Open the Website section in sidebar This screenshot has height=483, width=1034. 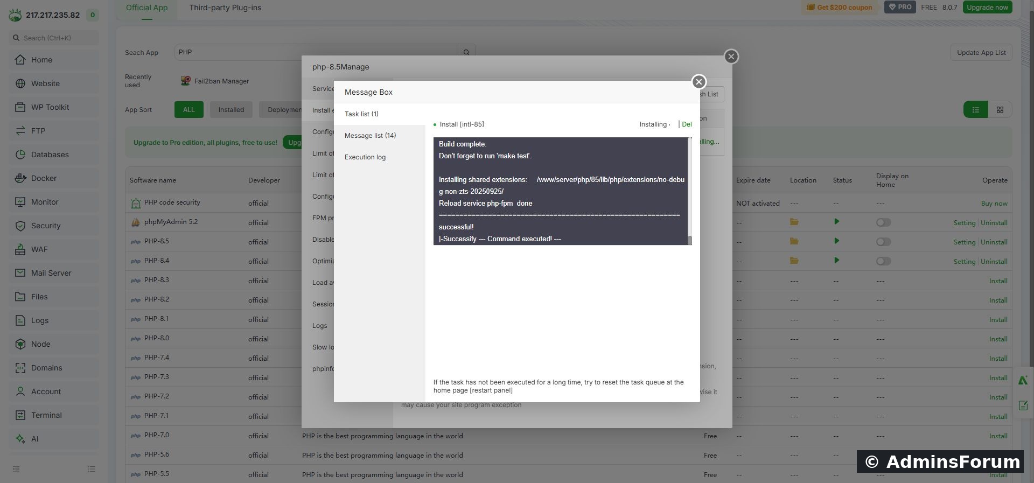pyautogui.click(x=54, y=83)
